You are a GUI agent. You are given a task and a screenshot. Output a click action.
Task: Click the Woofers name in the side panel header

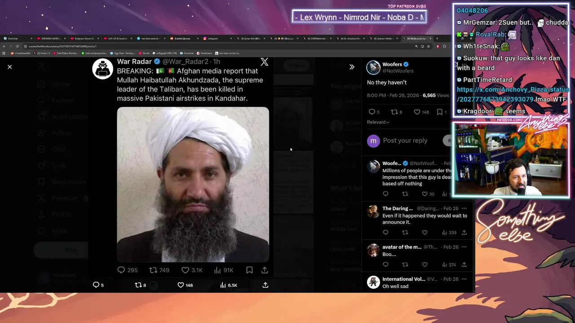[392, 64]
